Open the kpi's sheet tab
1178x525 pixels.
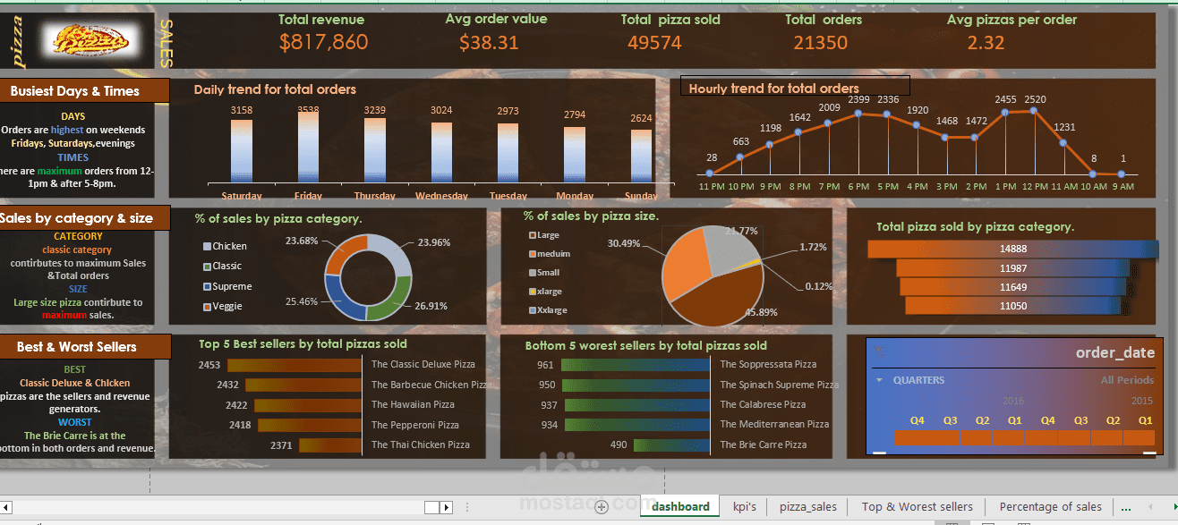744,507
